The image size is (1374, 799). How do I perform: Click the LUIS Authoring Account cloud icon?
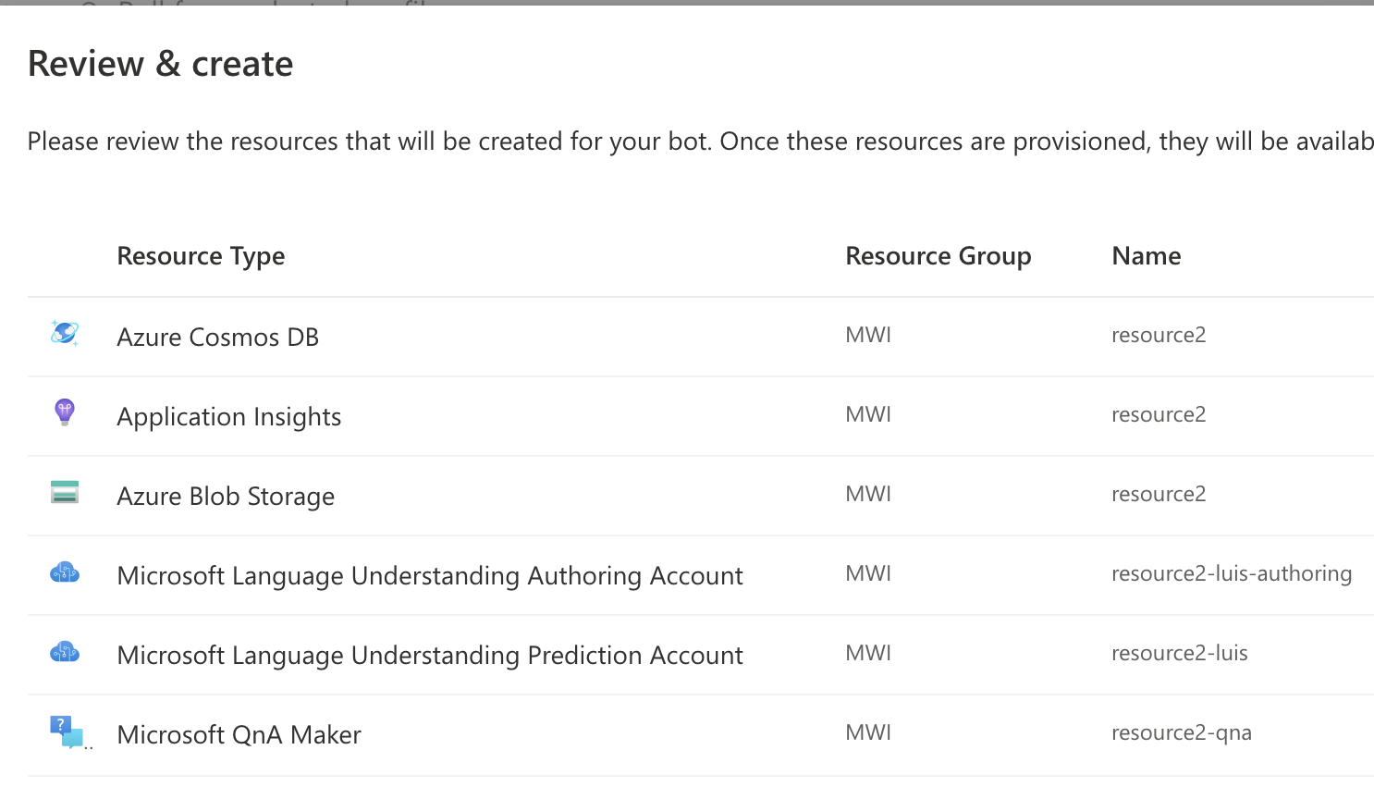coord(65,573)
